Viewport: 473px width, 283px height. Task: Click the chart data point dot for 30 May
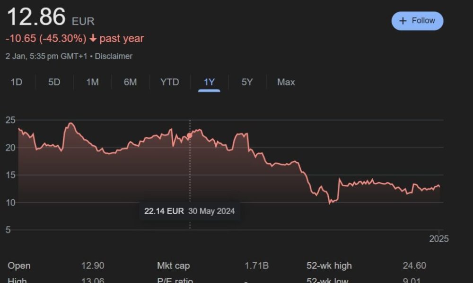click(190, 136)
